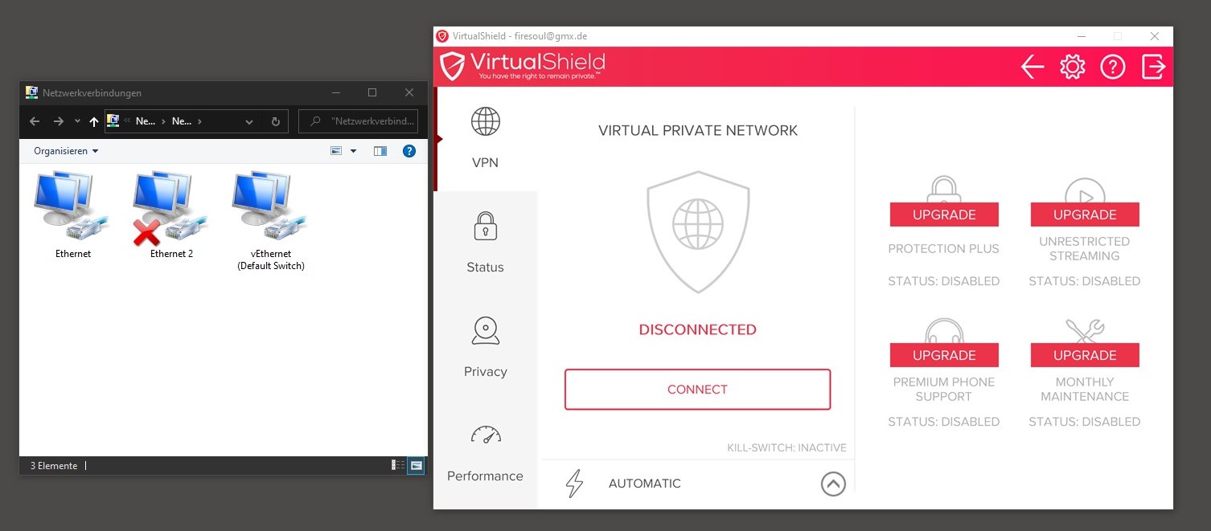Screen dimensions: 1211x531
Task: Expand the address bar history dropdown
Action: [x=249, y=121]
